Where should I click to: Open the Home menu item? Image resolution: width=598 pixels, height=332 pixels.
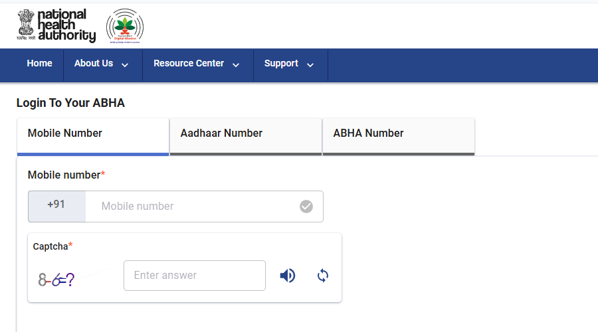pyautogui.click(x=40, y=63)
